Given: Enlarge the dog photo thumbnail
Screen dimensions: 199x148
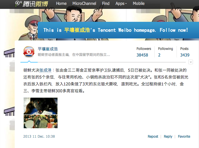Looking at the screenshot, I should click(x=41, y=106).
